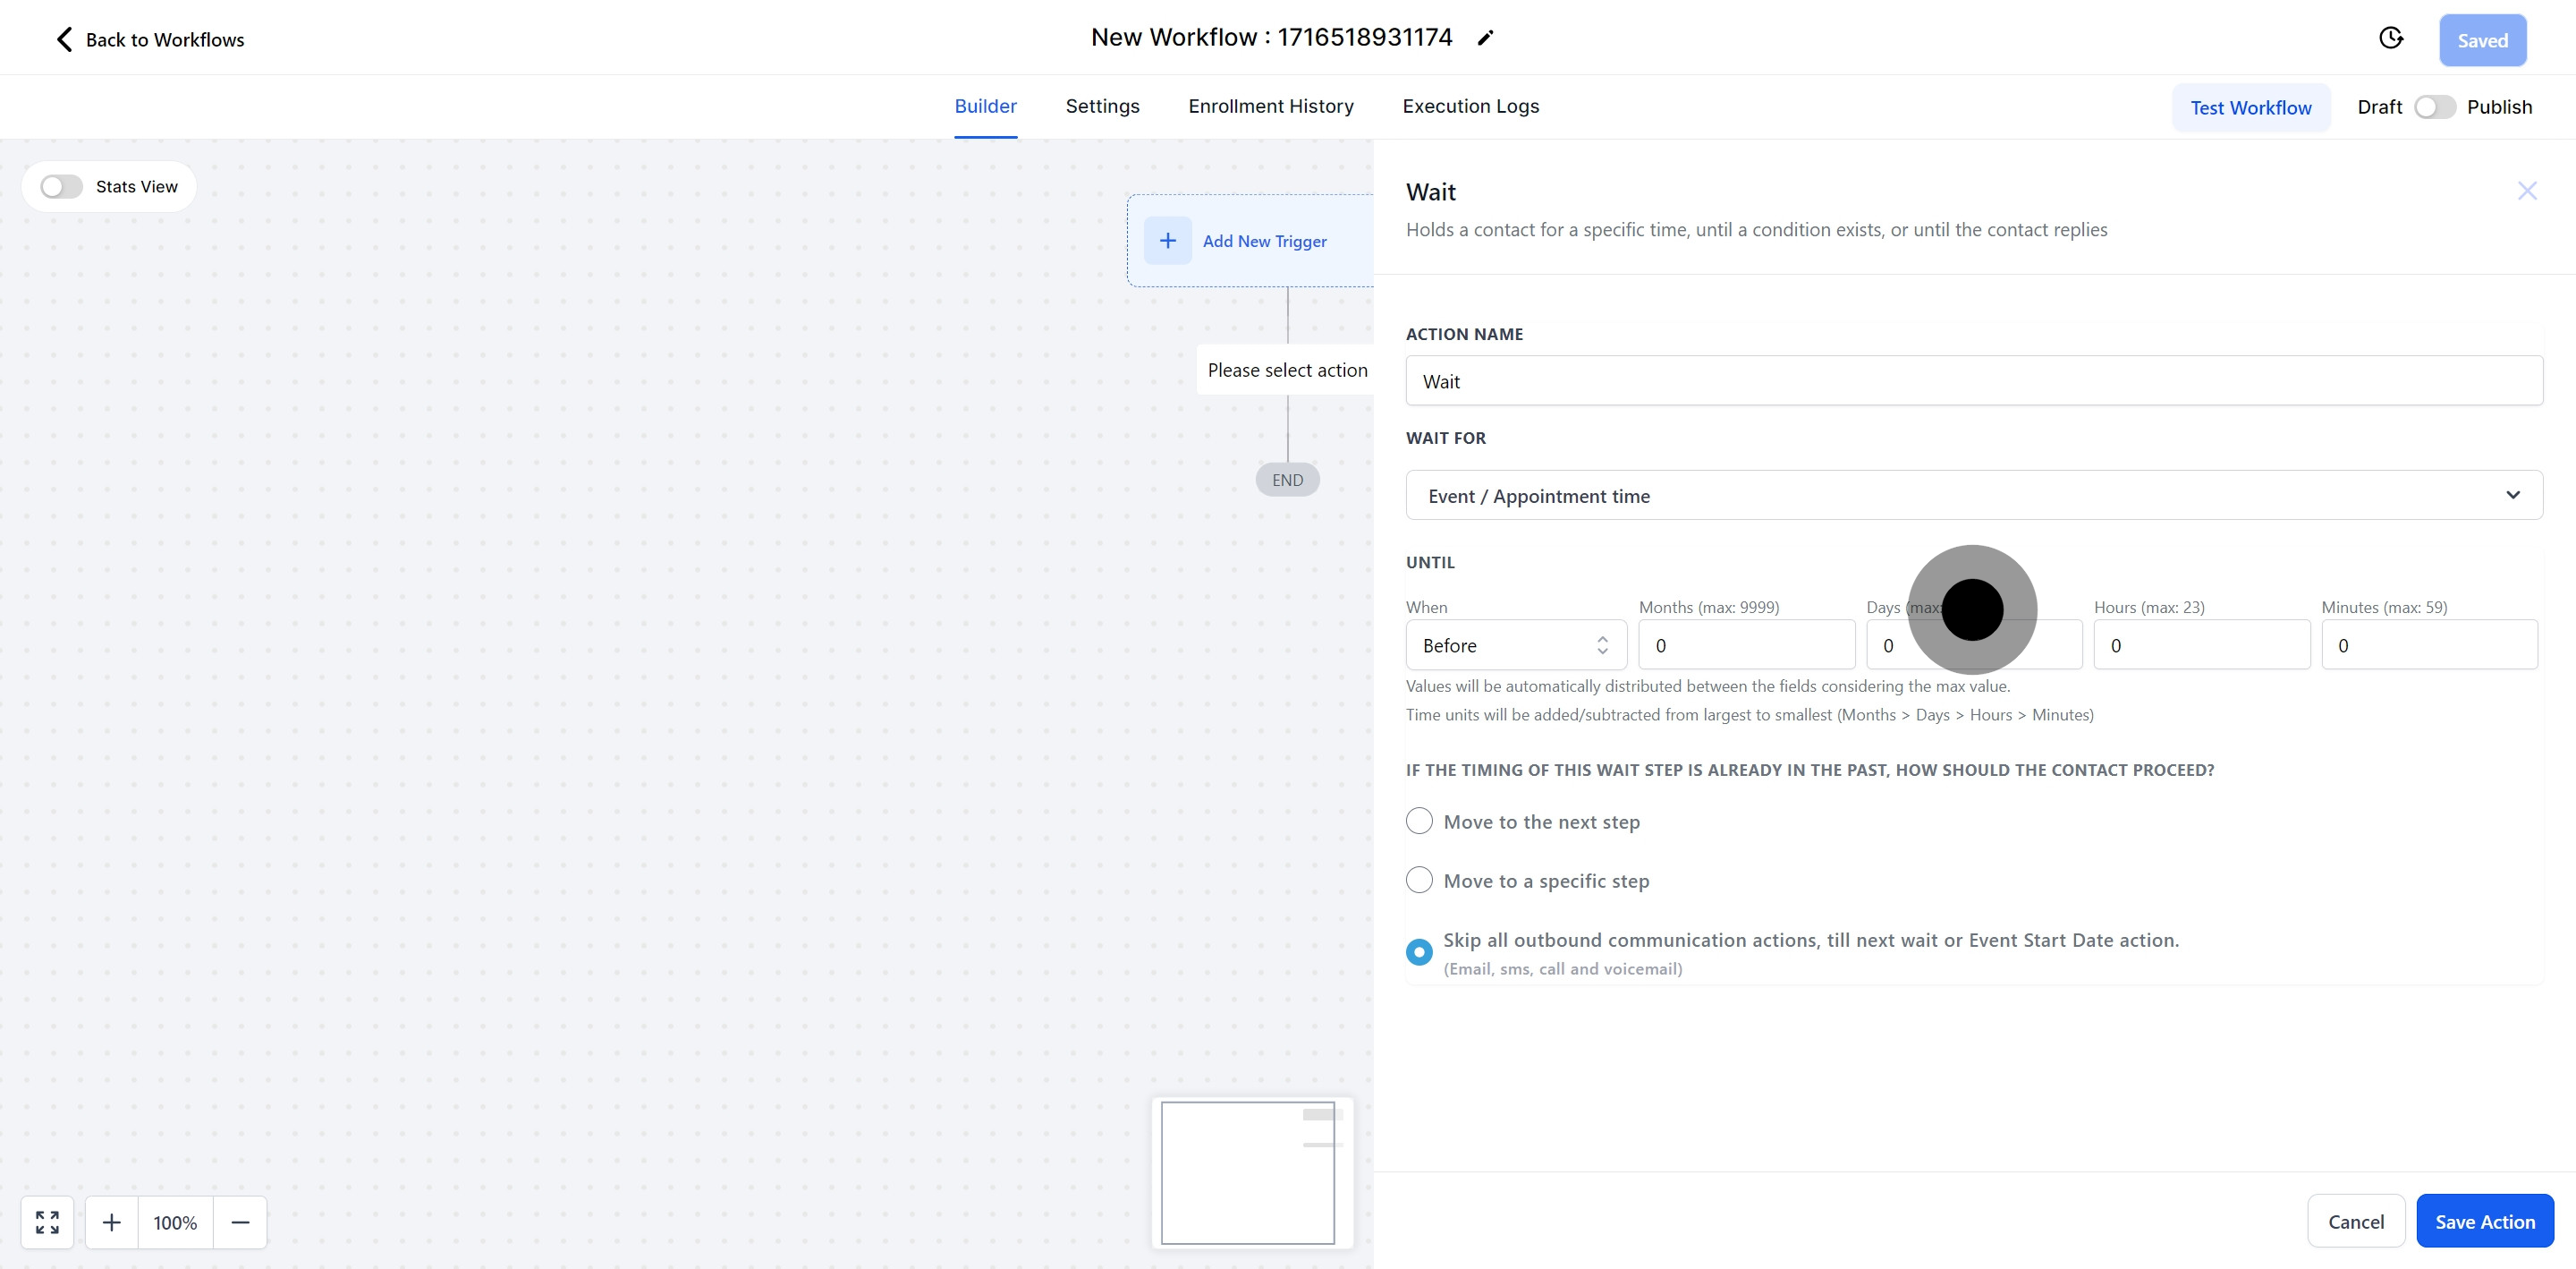This screenshot has width=2576, height=1269.
Task: Click the Hours input field
Action: tap(2201, 645)
